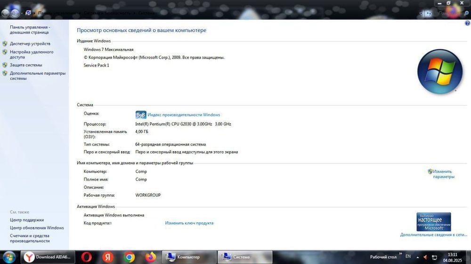Screen dimensions: 471x264
Task: Switch to the Система taskbar window
Action: tap(245, 257)
